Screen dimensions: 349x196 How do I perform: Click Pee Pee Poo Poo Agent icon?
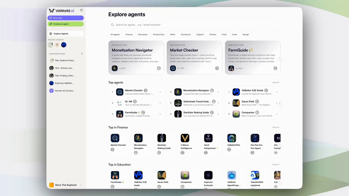click(255, 138)
